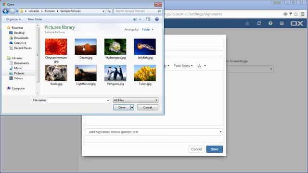
Task: Select the Jellyfish.jpg thumbnail
Action: 145,47
